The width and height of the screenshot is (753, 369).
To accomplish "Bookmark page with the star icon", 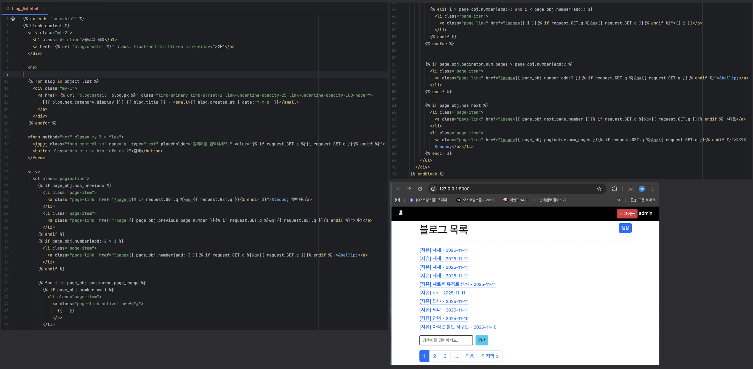I will coord(599,189).
